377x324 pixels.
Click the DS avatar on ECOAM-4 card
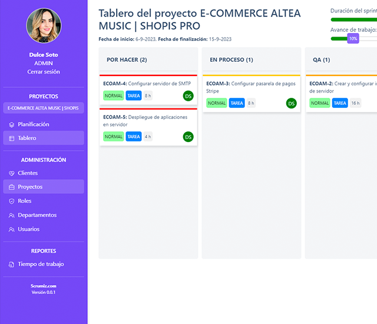coord(188,96)
